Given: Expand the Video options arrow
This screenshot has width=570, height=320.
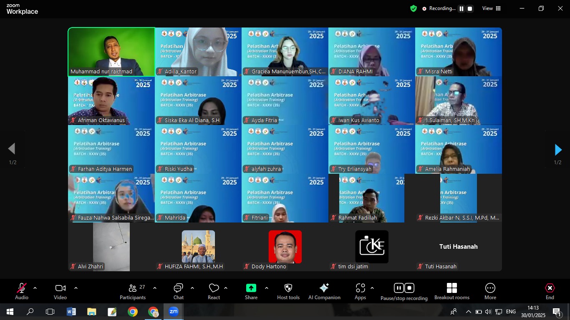Looking at the screenshot, I should click(76, 288).
